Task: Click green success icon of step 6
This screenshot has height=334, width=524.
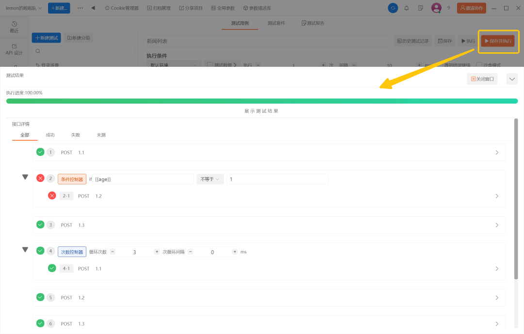Action: (x=40, y=323)
